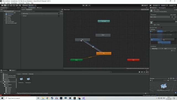Toggle the isDead parameter checkbox
Image resolution: width=177 pixels, height=100 pixels.
(x=59, y=16)
